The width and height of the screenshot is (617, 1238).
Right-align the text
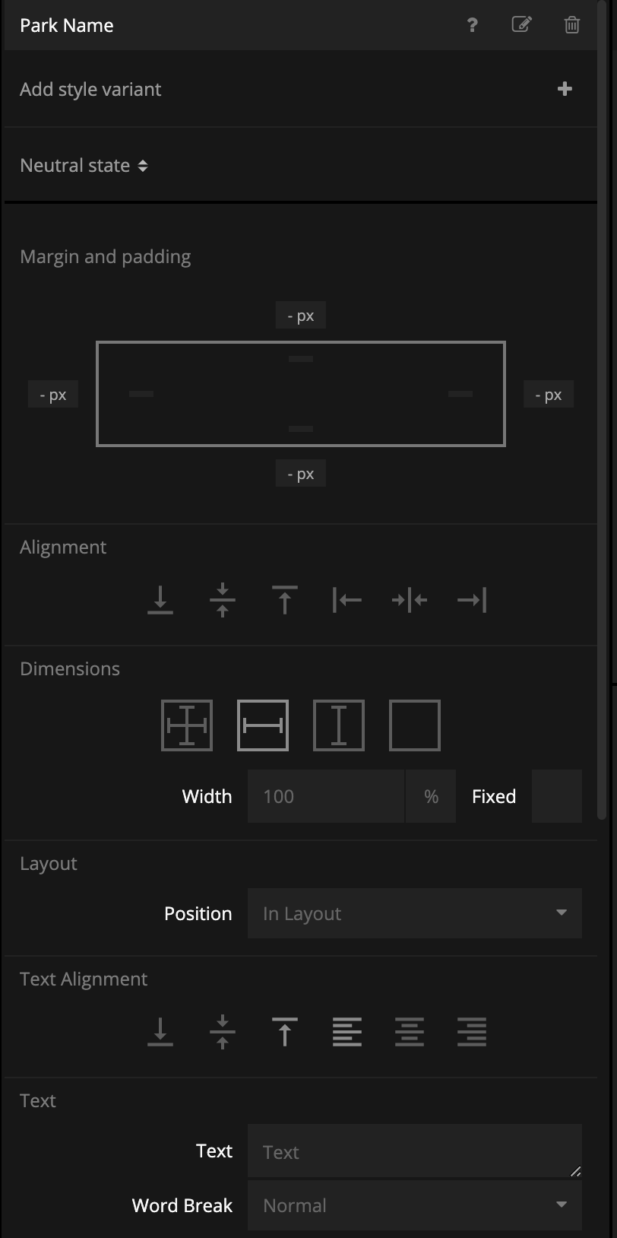coord(472,1032)
